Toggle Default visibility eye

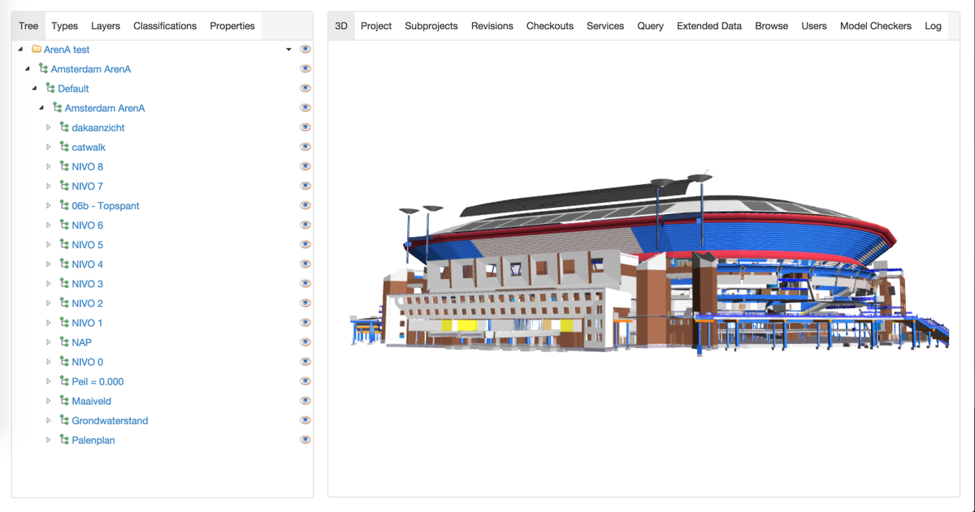[305, 88]
